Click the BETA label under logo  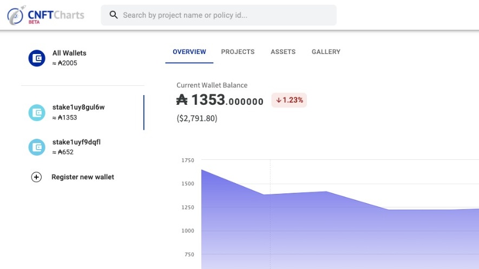[34, 22]
